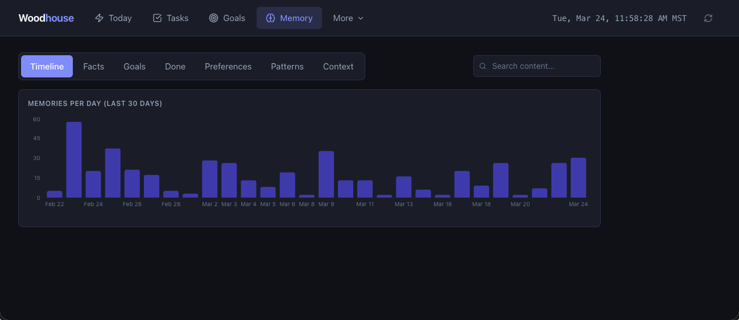Click the Mar 24 axis label
Screen dimensions: 739x320
pyautogui.click(x=579, y=204)
